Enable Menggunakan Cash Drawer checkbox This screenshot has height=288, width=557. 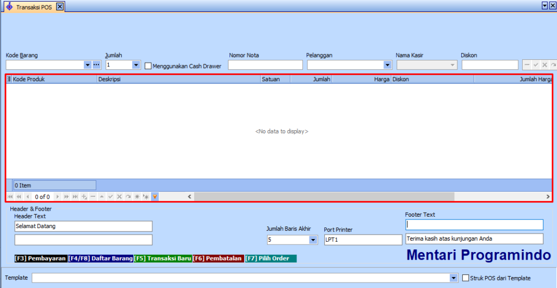click(x=148, y=66)
